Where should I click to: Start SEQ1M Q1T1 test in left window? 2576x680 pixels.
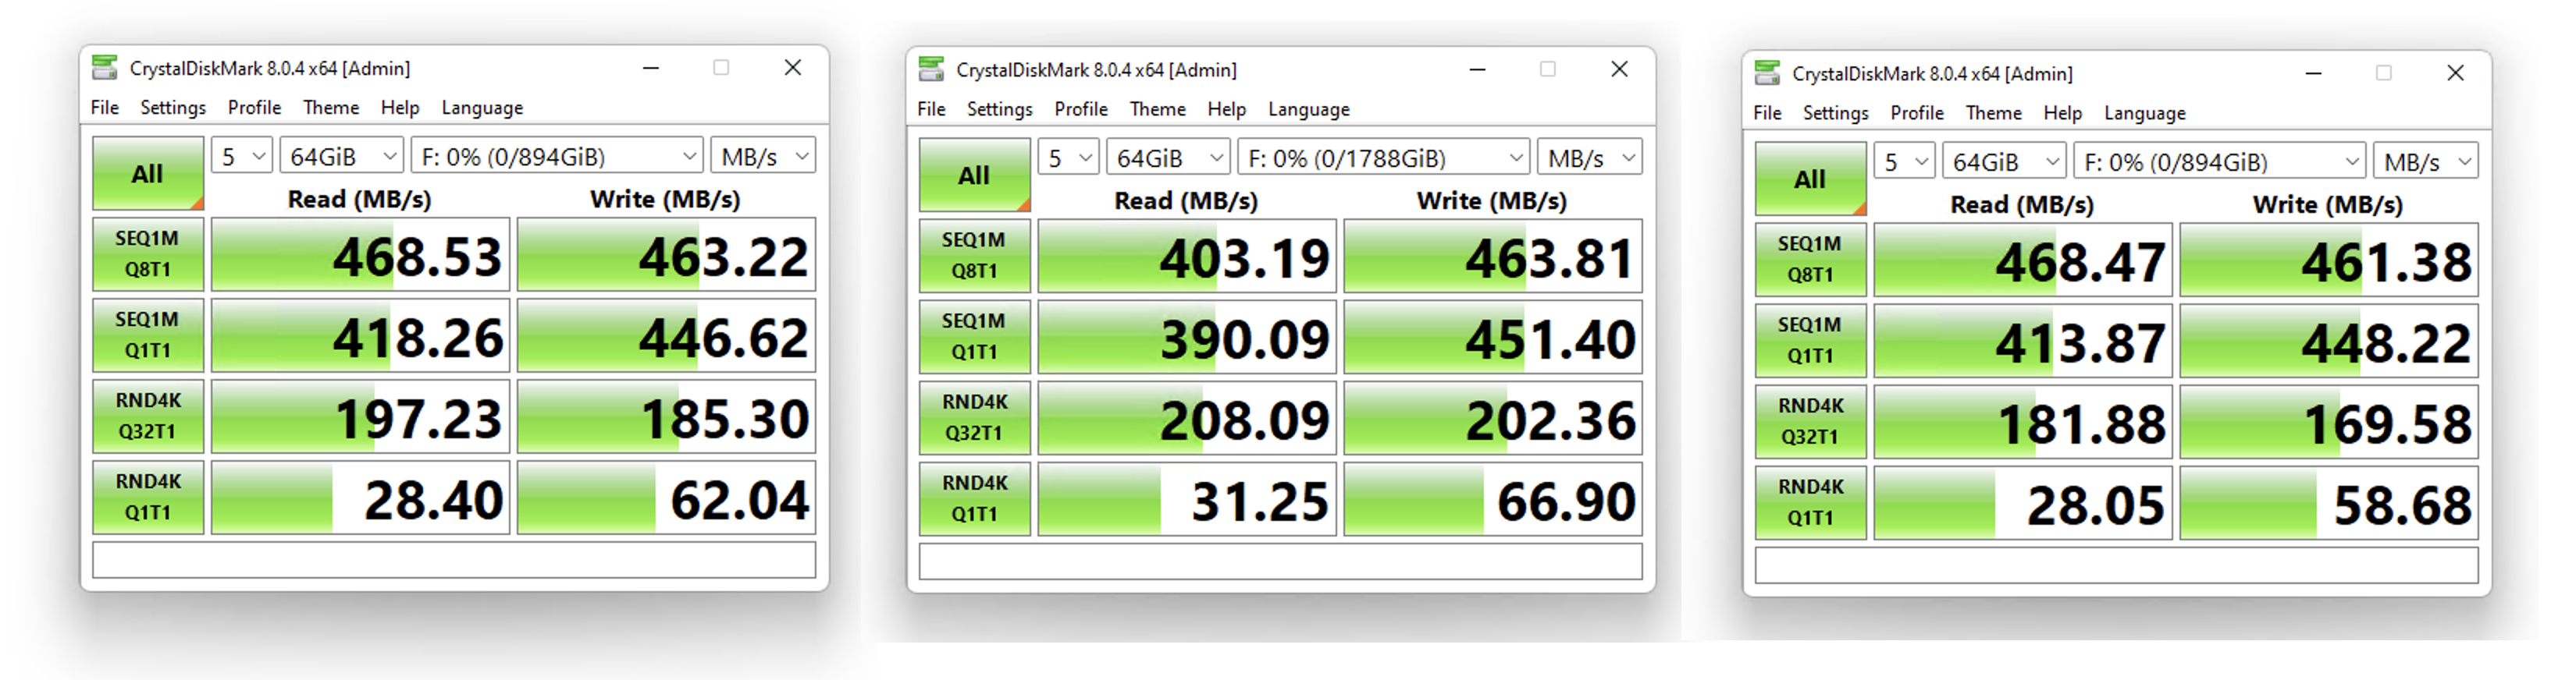click(148, 335)
